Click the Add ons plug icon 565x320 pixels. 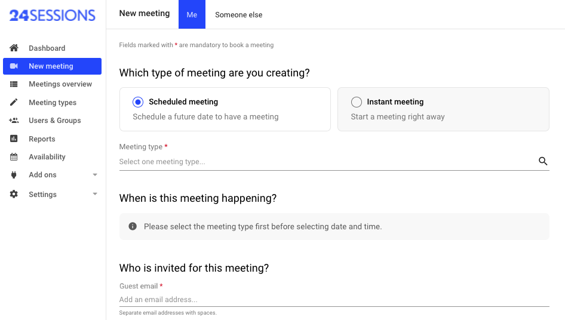[x=14, y=175]
